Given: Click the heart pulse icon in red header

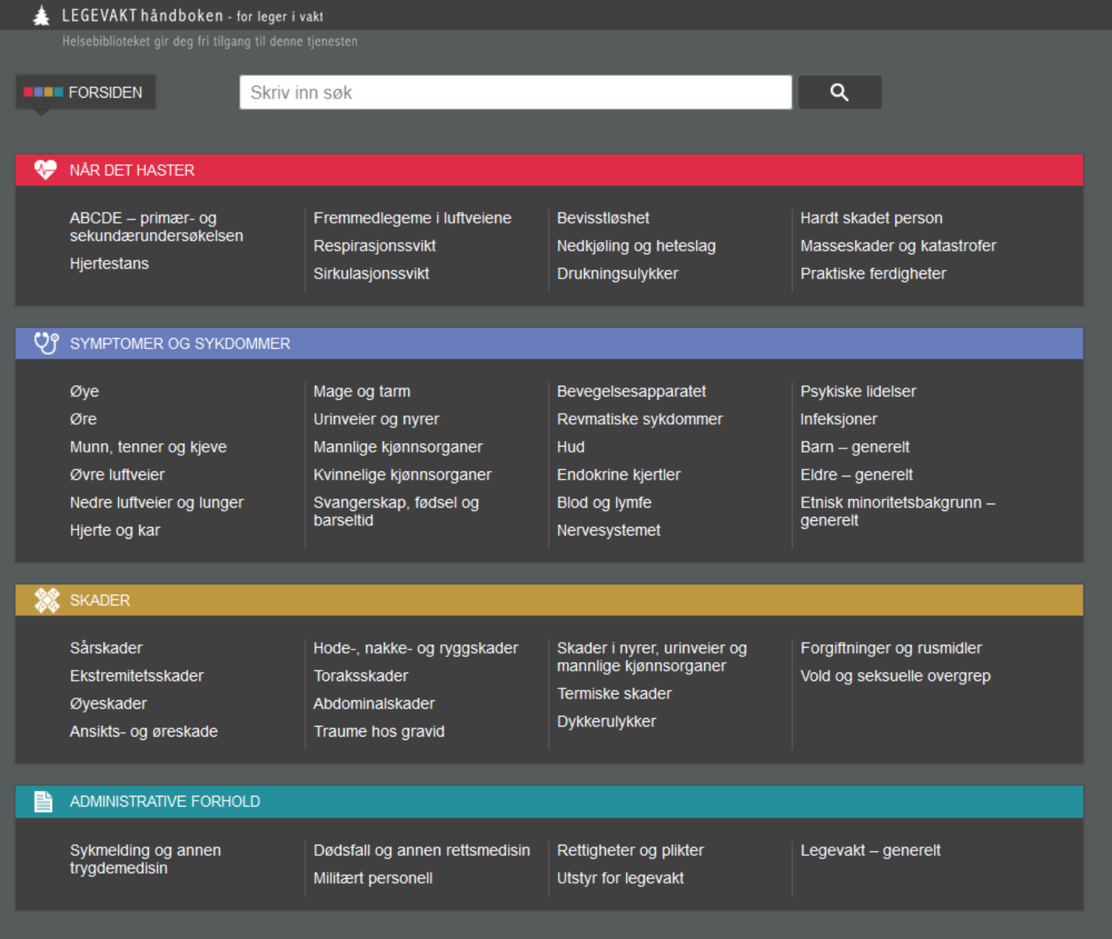Looking at the screenshot, I should (x=46, y=170).
